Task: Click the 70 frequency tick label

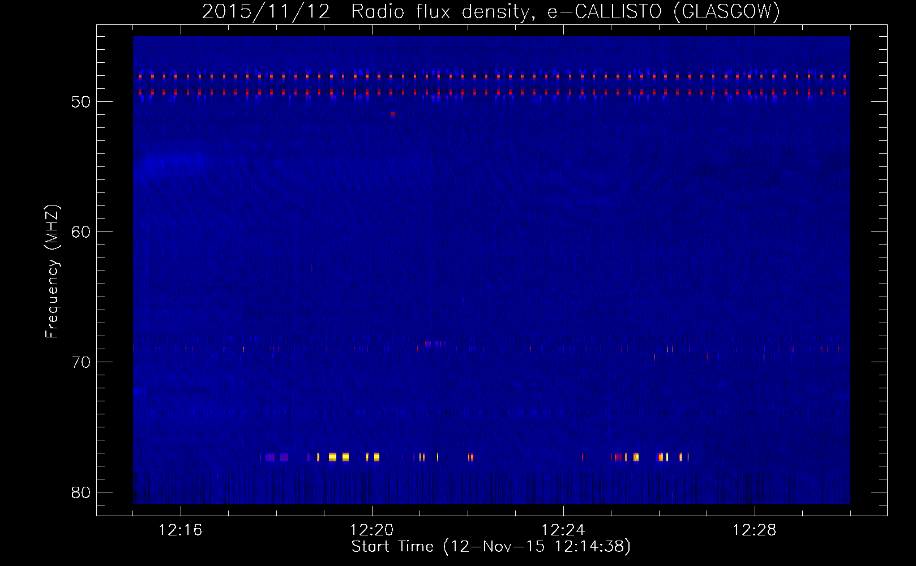Action: tap(81, 362)
